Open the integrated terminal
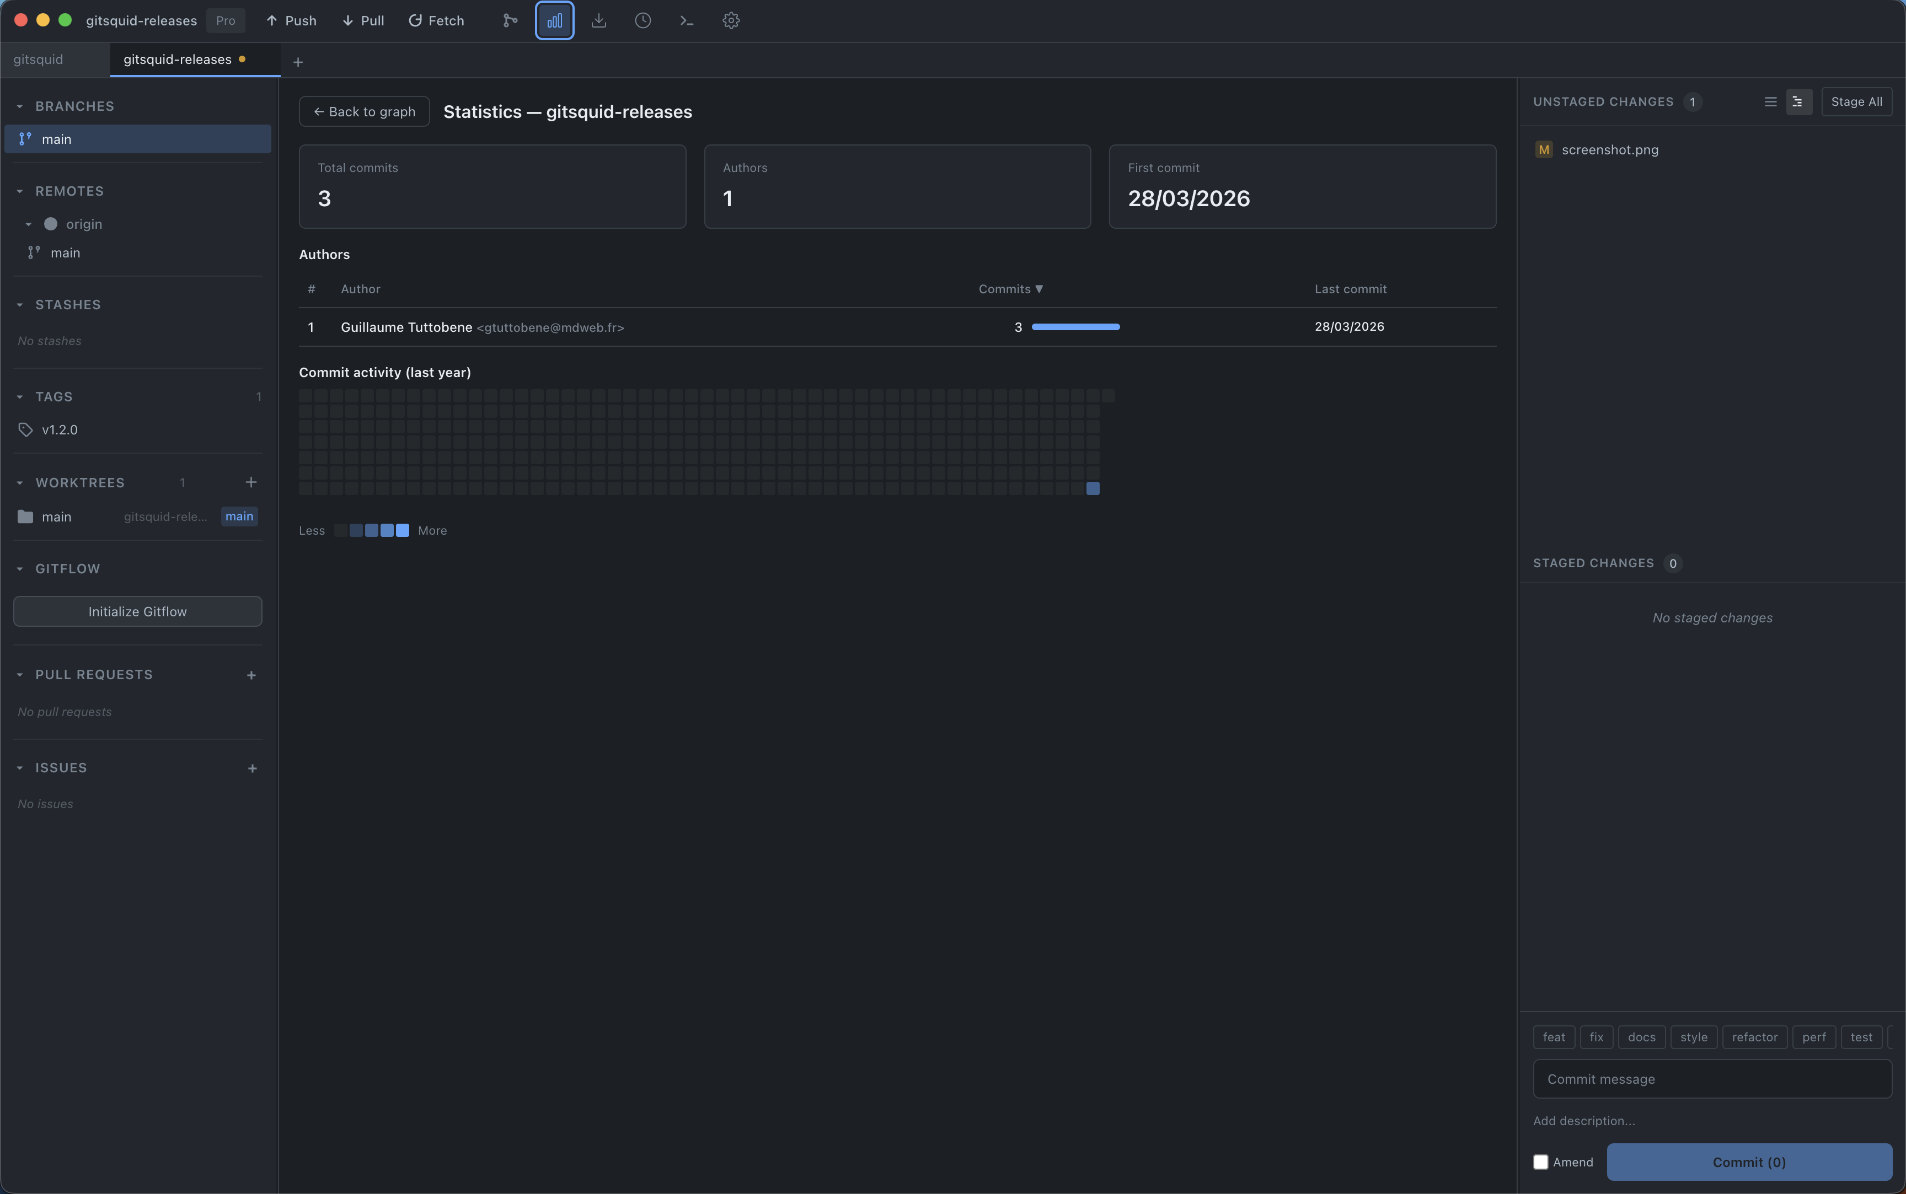 686,20
